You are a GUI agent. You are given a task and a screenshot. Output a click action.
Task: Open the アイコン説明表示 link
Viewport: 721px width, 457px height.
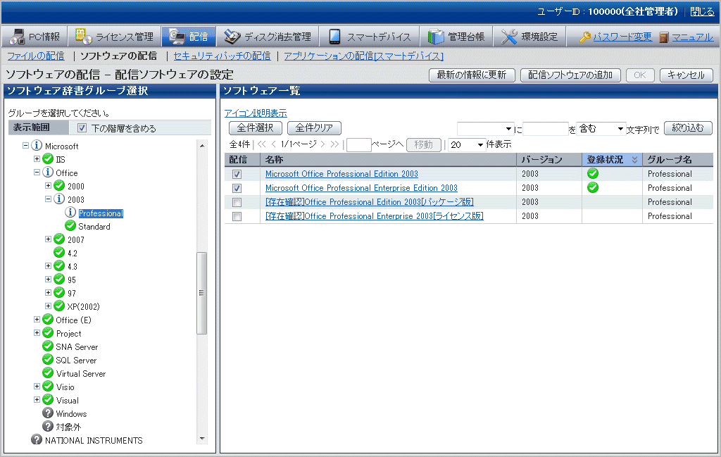(256, 113)
